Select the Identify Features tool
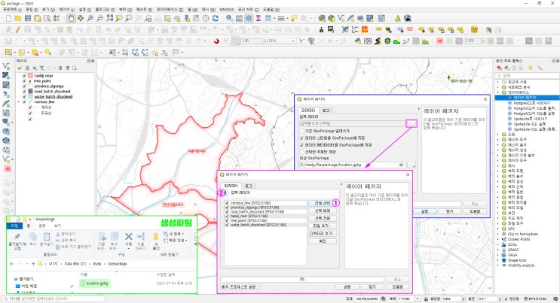560x303 pixels. point(229,18)
